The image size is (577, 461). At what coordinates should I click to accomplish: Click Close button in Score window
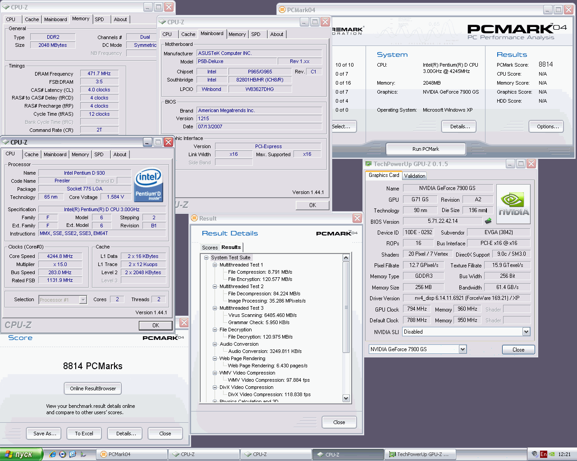click(x=165, y=434)
